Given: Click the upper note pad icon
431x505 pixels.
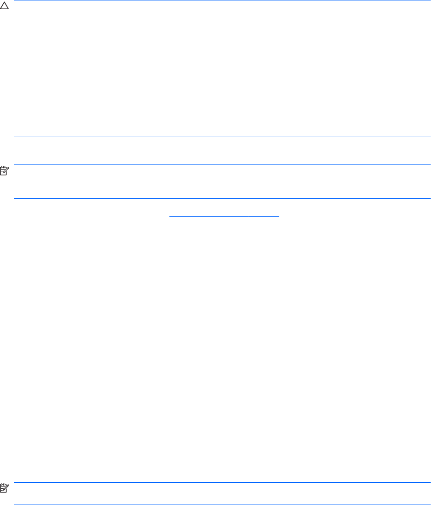Looking at the screenshot, I should [x=5, y=170].
